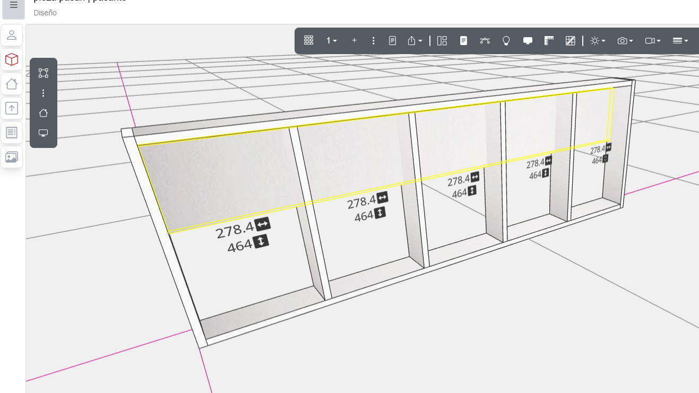699x393 pixels.
Task: Click the plus add button in toolbar
Action: click(x=355, y=40)
